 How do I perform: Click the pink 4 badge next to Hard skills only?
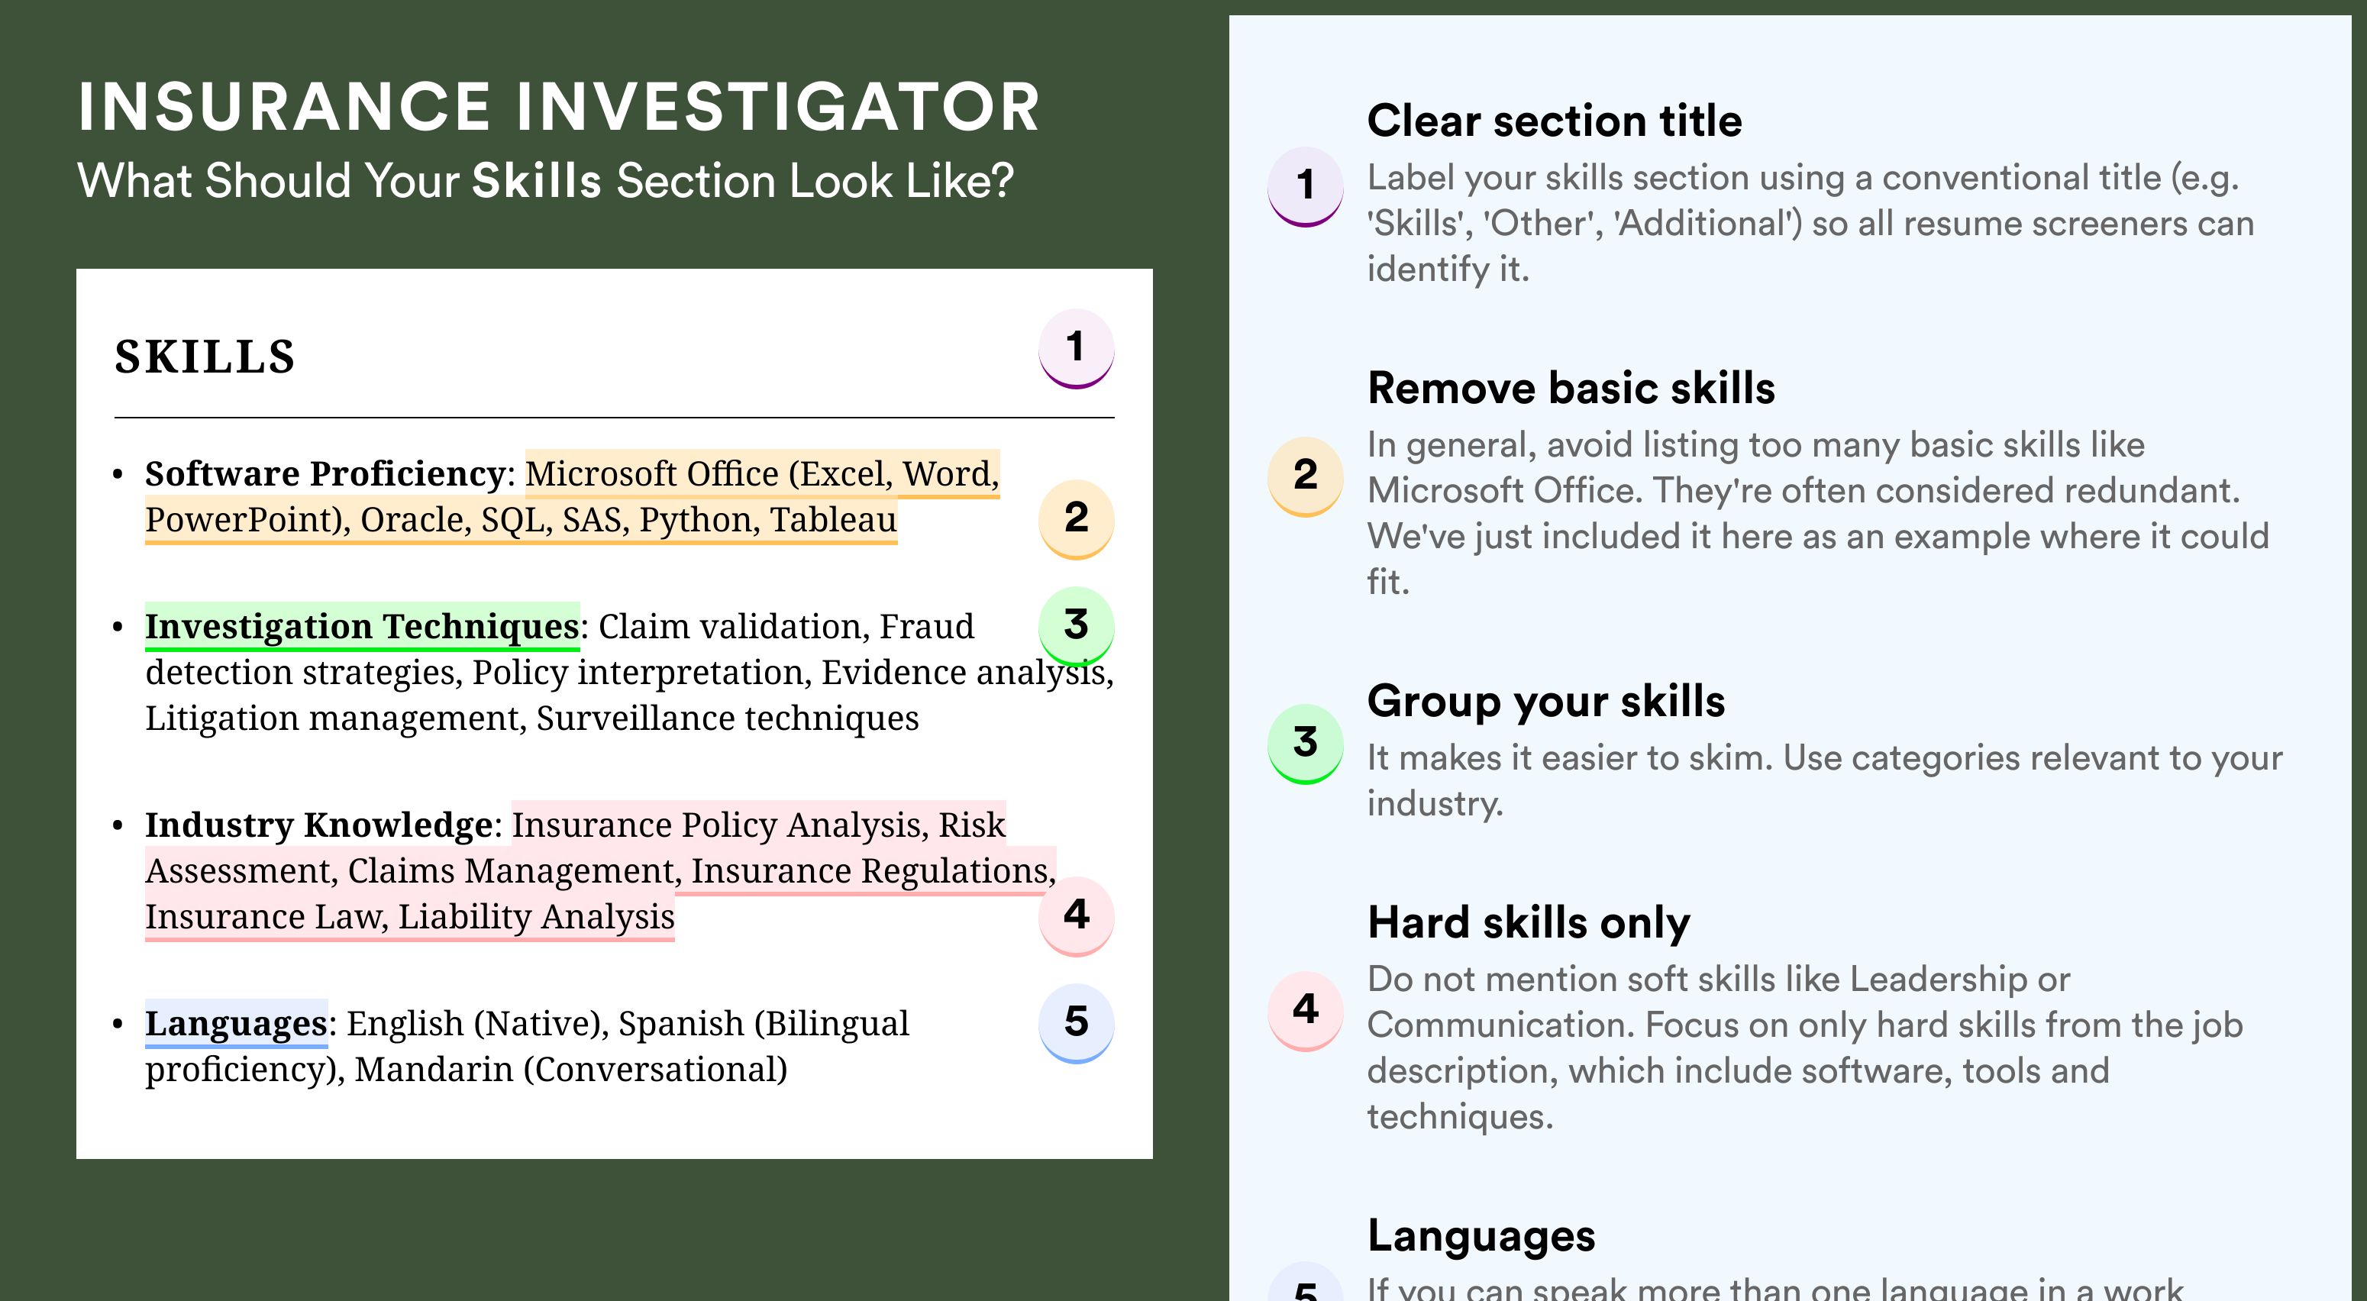coord(1306,1012)
